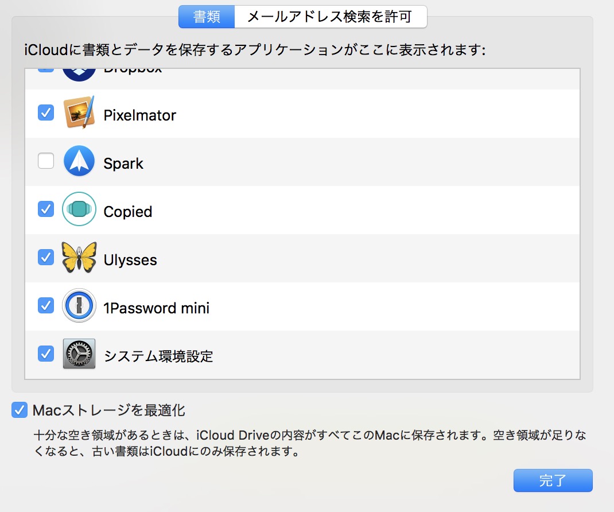
Task: Click the 完了 button
Action: click(553, 480)
